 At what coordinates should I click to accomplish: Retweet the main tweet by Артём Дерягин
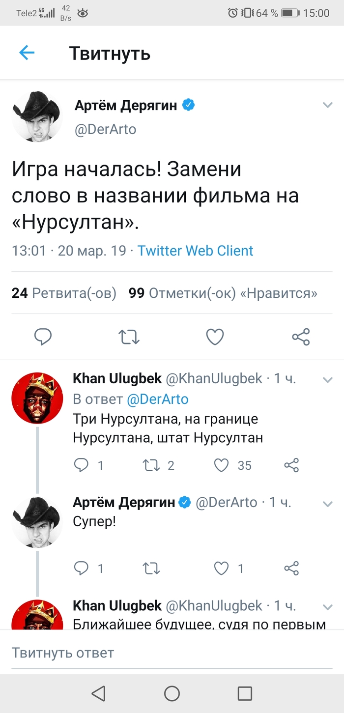tap(129, 337)
